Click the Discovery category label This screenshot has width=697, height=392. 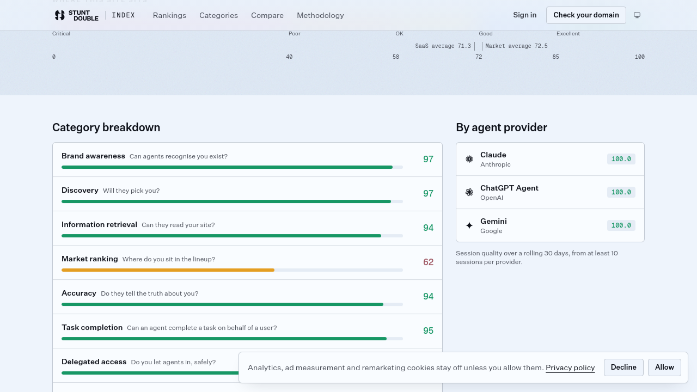click(x=80, y=190)
